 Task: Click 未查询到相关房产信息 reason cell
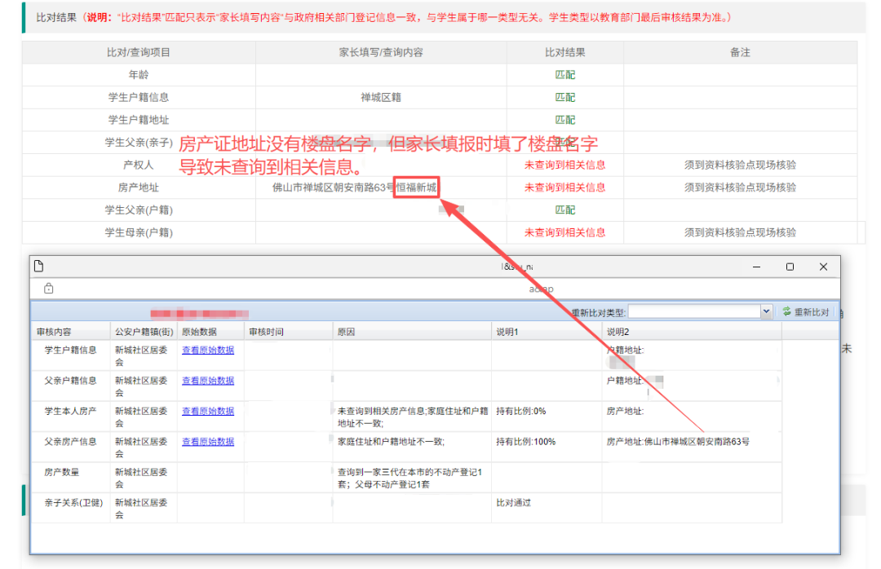tap(413, 417)
